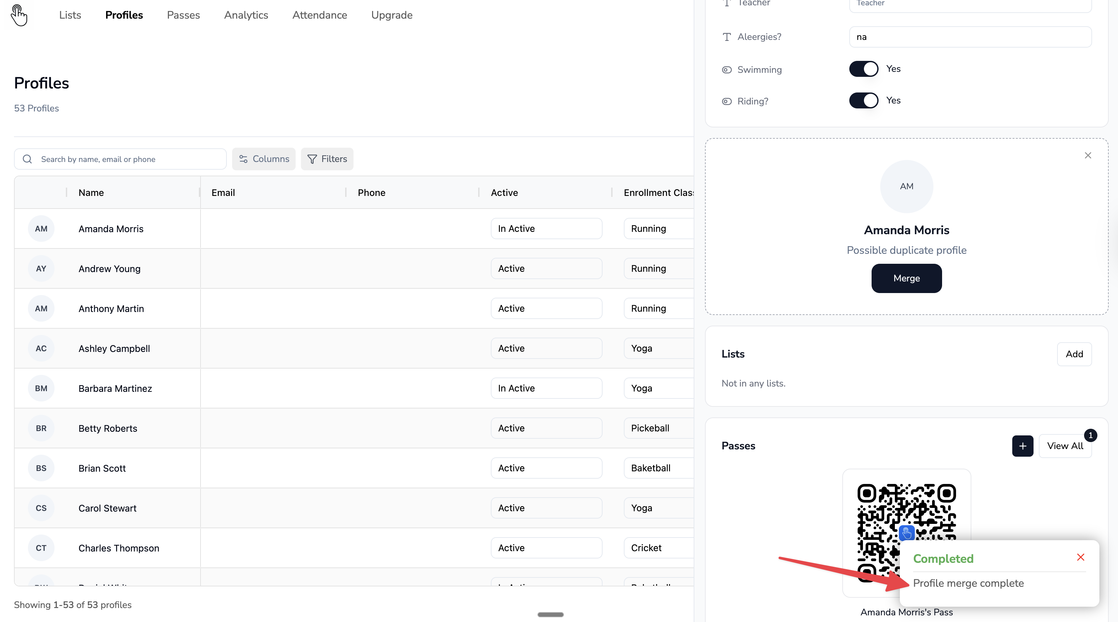Click Brian Scott BS avatar
The width and height of the screenshot is (1118, 622).
41,468
